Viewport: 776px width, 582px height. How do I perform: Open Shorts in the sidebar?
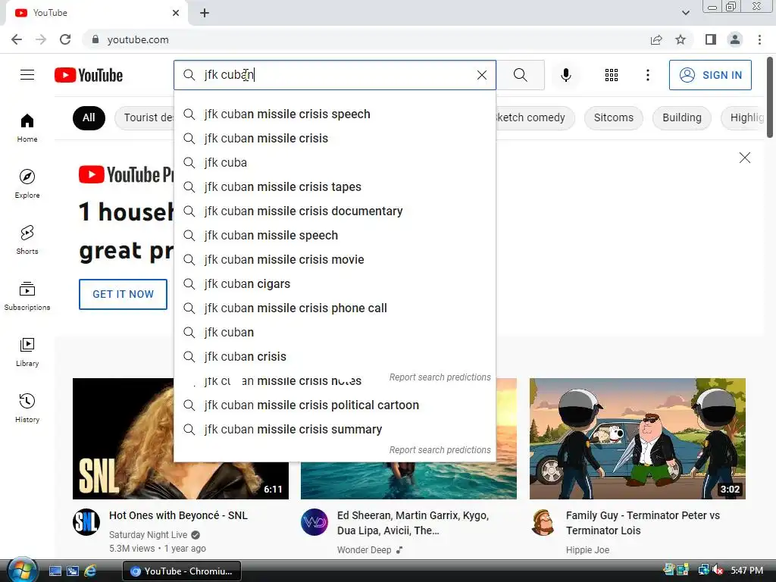(x=27, y=240)
